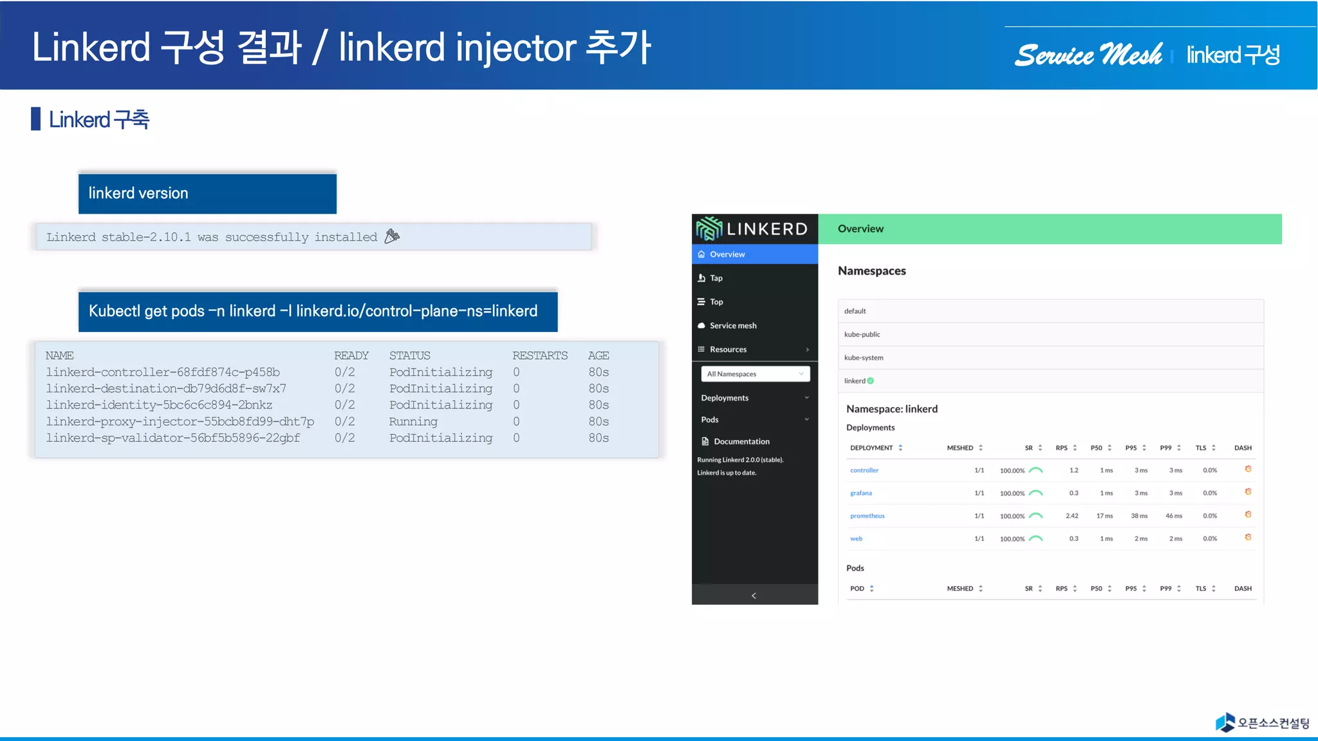This screenshot has width=1318, height=741.
Task: Expand the Deployments sidebar section
Action: pos(755,398)
